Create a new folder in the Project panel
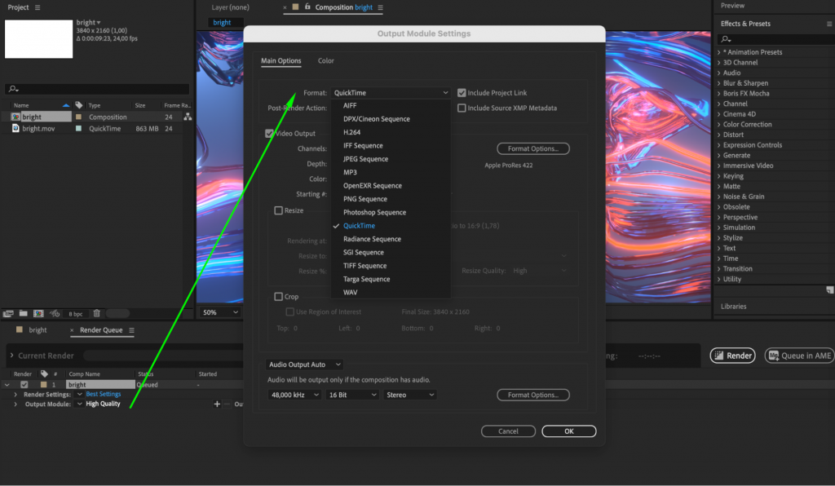The width and height of the screenshot is (835, 486). pos(24,314)
